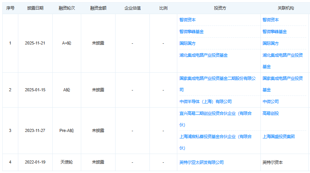The image size is (310, 173).
Task: Select the 比例 column header
Action: click(163, 8)
